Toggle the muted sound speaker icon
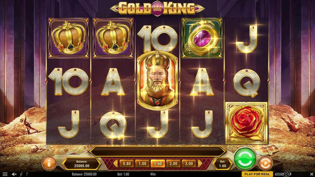Screen dimensions: 315x177 14,174
